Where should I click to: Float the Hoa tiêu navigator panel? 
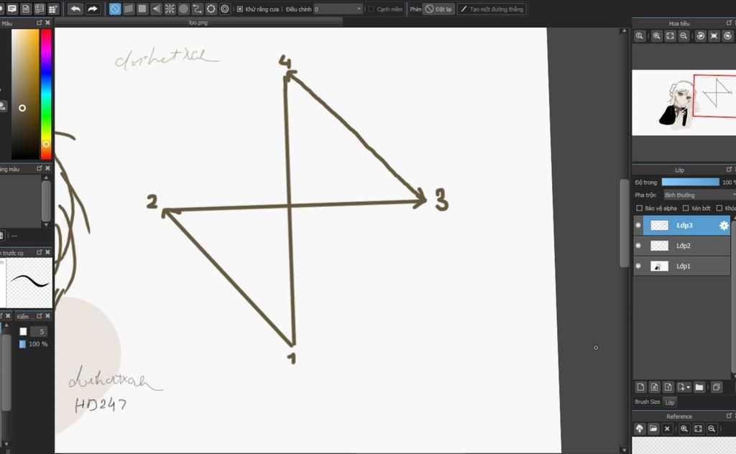729,22
